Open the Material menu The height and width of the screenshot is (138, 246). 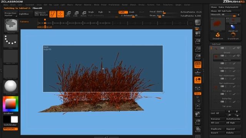pos(88,5)
